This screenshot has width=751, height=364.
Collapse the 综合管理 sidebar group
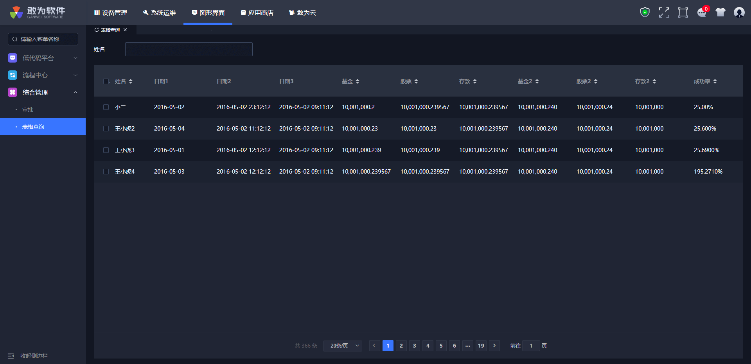pos(43,92)
